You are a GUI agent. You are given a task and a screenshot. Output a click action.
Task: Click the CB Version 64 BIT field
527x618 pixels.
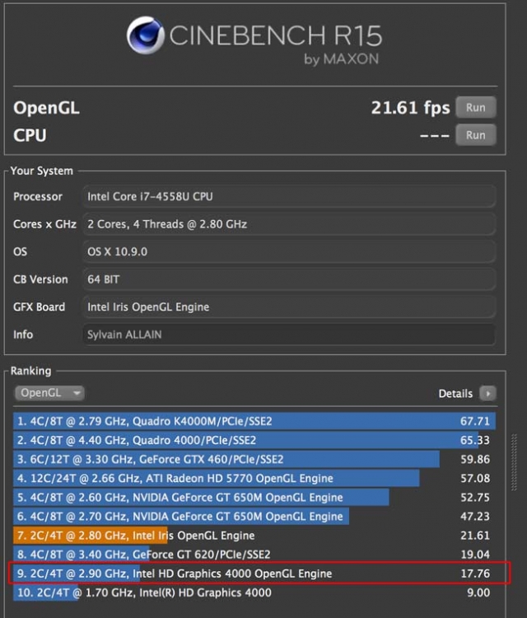pyautogui.click(x=289, y=279)
